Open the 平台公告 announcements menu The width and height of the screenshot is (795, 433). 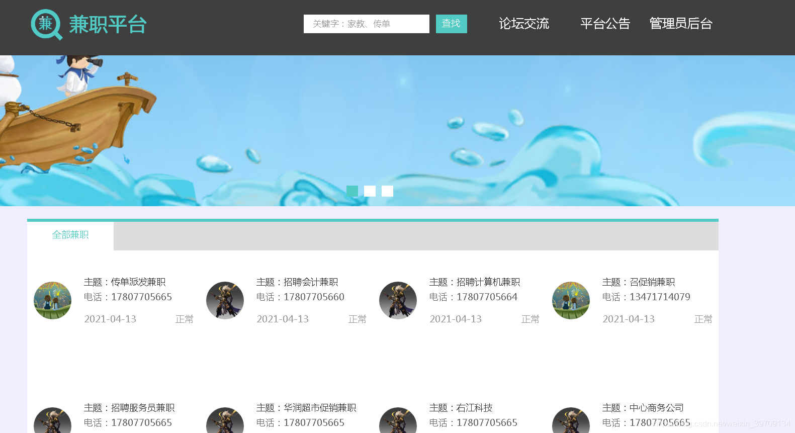pyautogui.click(x=605, y=24)
